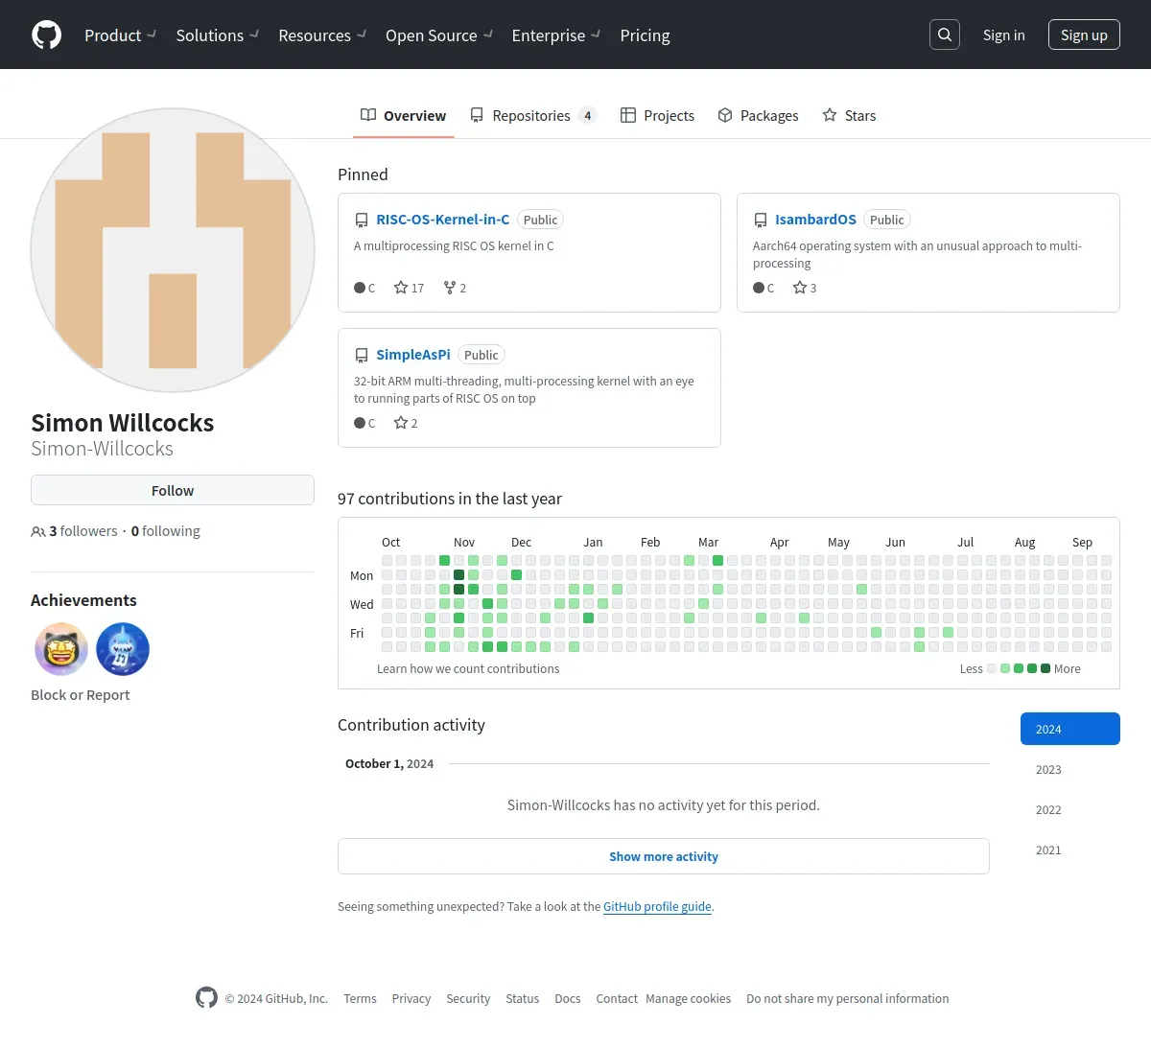Open the GitHub profile guide link
The width and height of the screenshot is (1151, 1048).
point(657,906)
